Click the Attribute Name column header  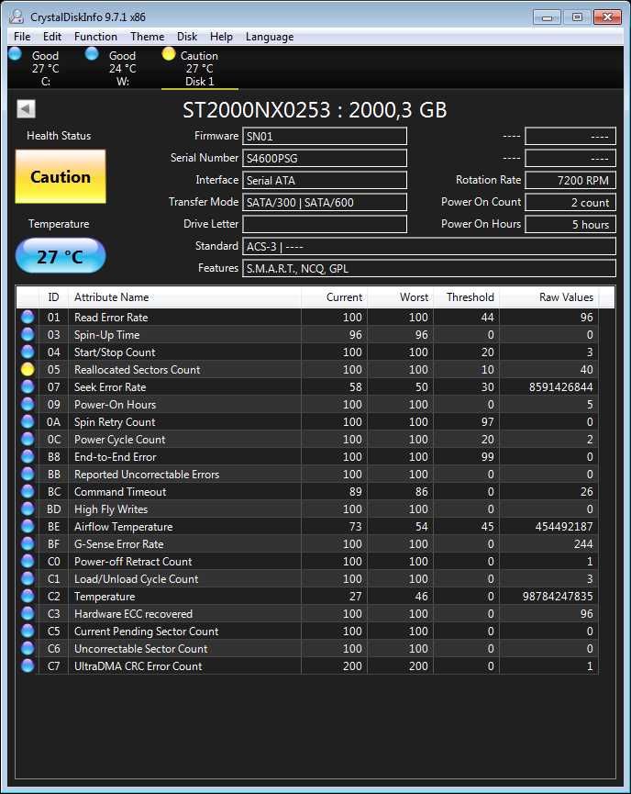[184, 297]
